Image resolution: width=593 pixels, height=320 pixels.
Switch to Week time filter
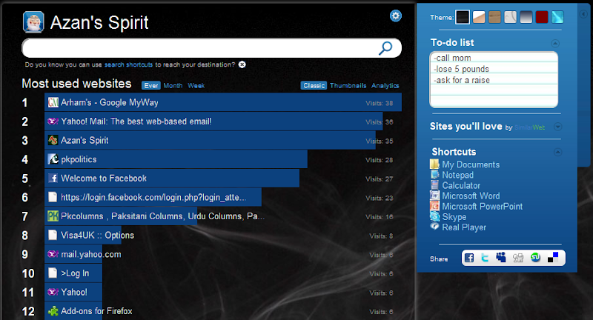196,86
